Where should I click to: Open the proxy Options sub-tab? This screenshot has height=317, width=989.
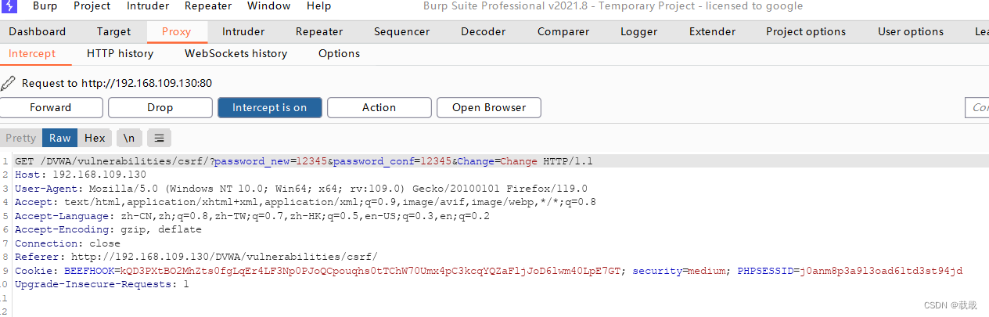coord(339,54)
